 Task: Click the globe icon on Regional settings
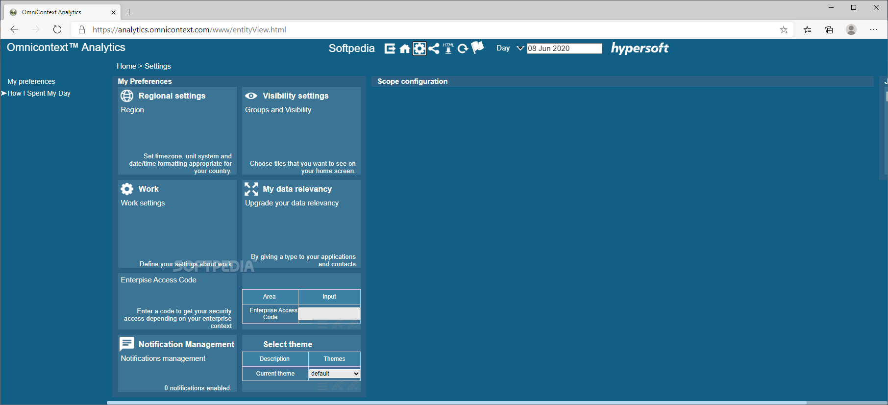point(127,96)
